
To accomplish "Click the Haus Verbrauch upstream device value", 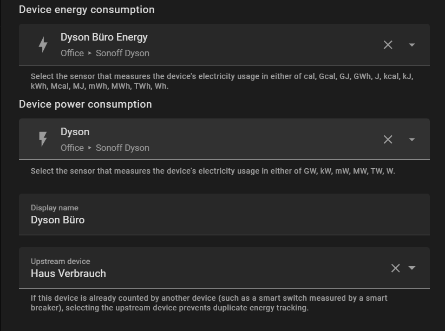I will tap(68, 274).
